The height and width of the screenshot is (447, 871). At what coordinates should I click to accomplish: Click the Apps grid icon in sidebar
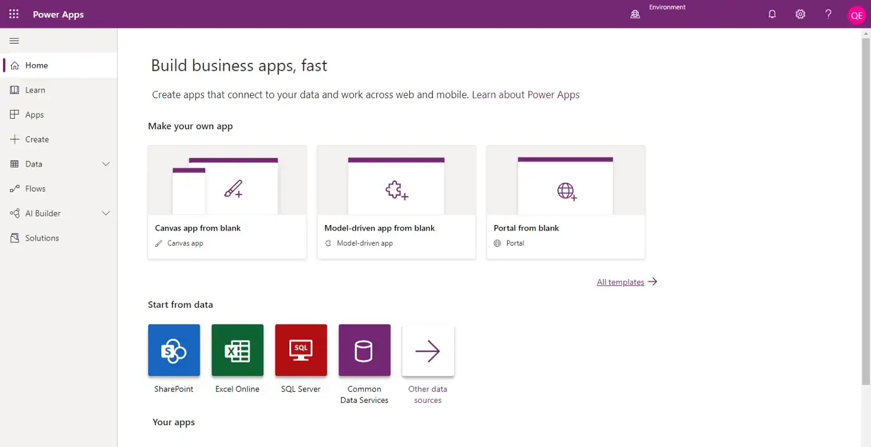coord(15,114)
